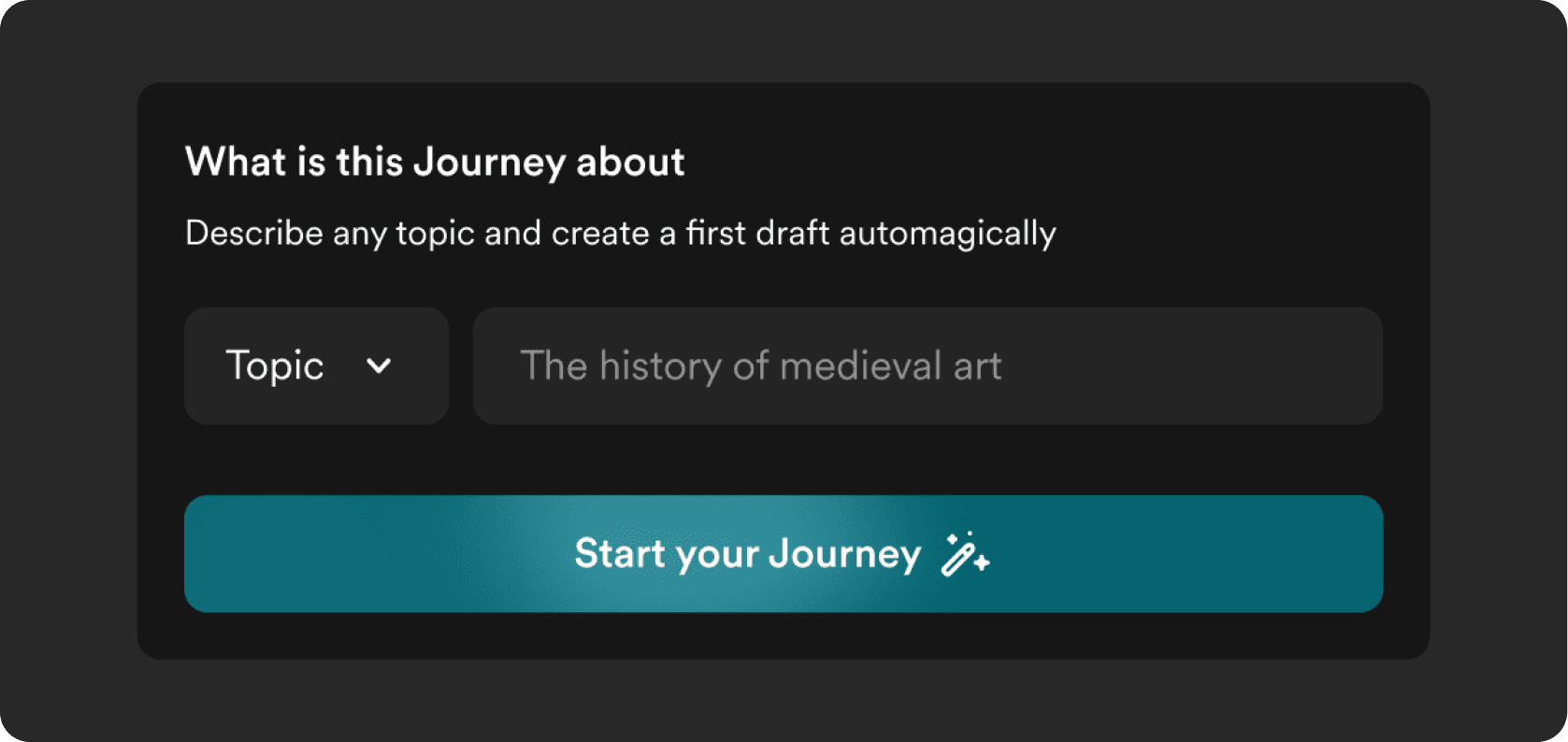Click the word 'Journey' in the heading
Viewport: 1568px width, 742px height.
click(x=489, y=163)
